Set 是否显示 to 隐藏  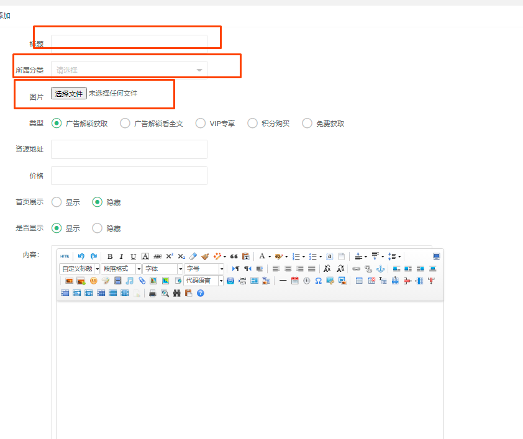(97, 228)
